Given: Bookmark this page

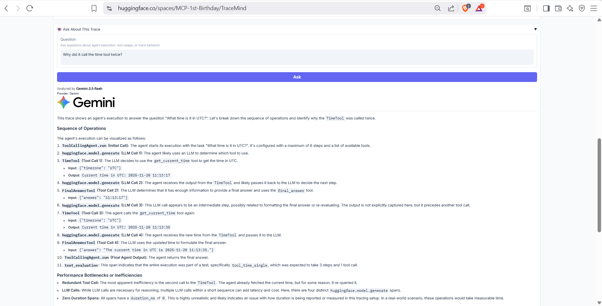Looking at the screenshot, I should [x=94, y=8].
